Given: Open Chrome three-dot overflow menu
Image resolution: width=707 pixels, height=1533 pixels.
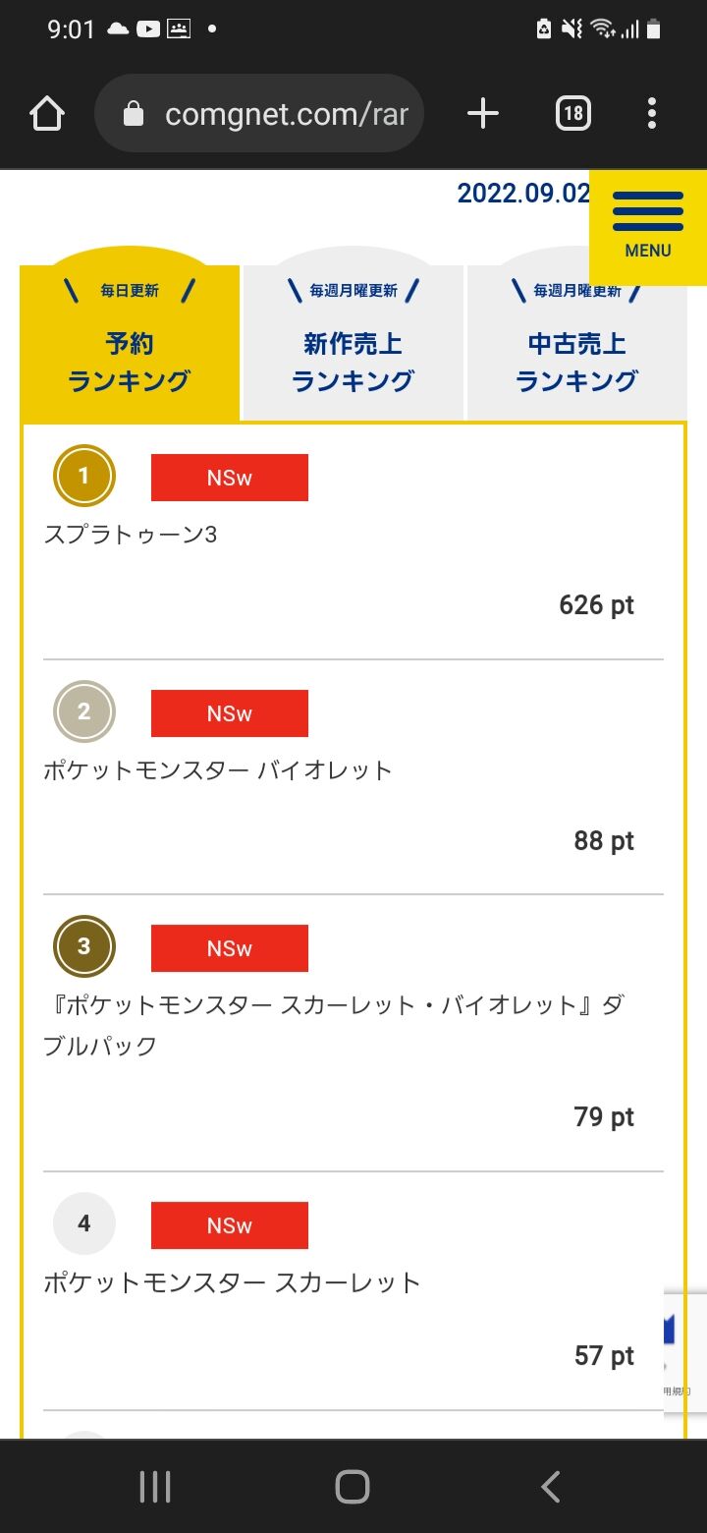Looking at the screenshot, I should click(x=652, y=114).
